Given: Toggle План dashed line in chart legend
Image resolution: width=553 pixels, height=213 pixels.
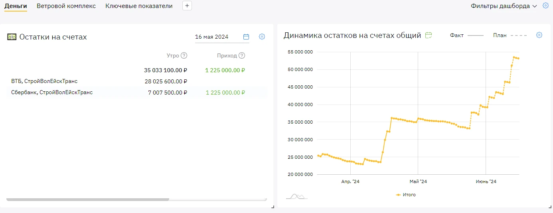Looking at the screenshot, I should click(510, 35).
